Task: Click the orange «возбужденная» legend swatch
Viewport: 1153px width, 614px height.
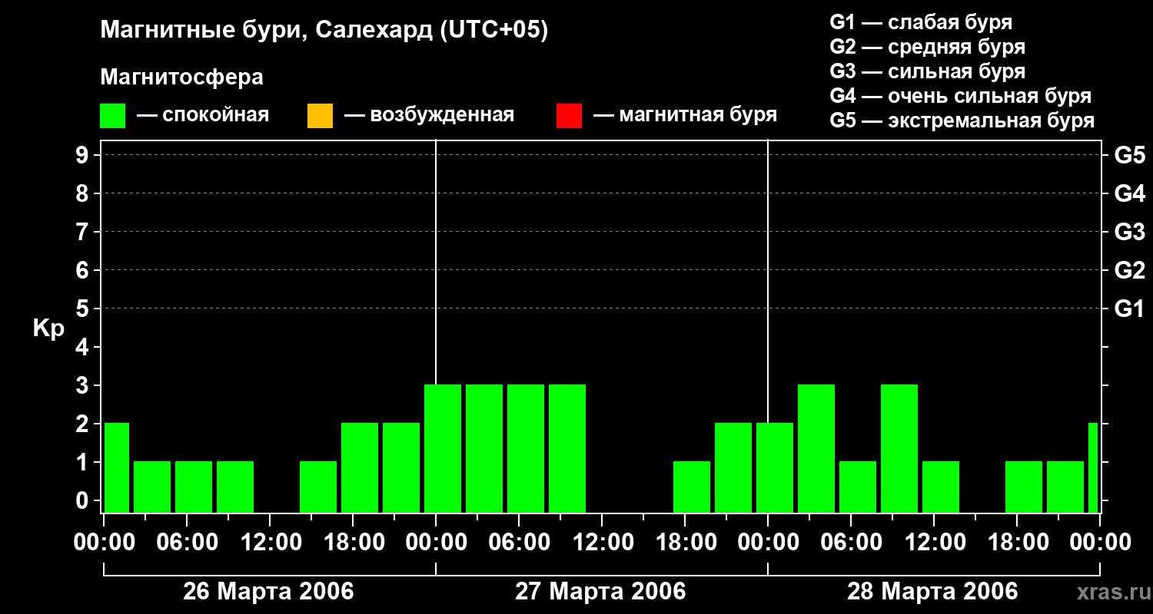Action: [320, 116]
